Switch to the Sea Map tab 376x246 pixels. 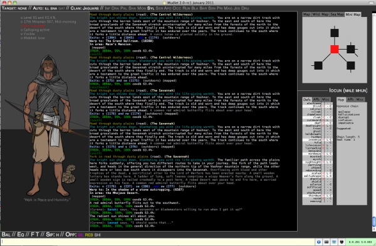(x=337, y=14)
